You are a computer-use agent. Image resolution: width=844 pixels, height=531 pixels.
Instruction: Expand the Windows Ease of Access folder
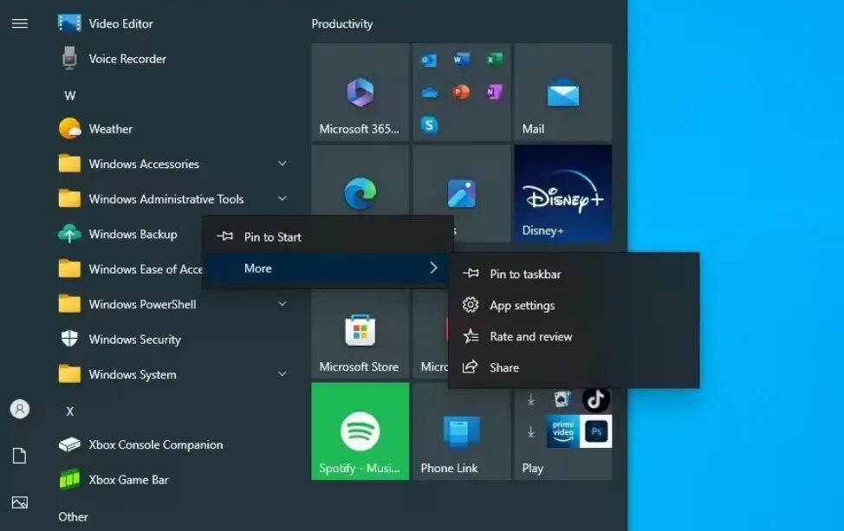click(x=130, y=269)
